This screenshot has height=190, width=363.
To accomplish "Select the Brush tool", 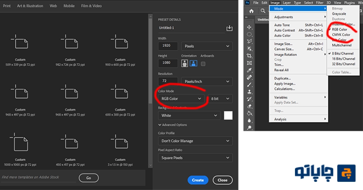I will click(250, 85).
